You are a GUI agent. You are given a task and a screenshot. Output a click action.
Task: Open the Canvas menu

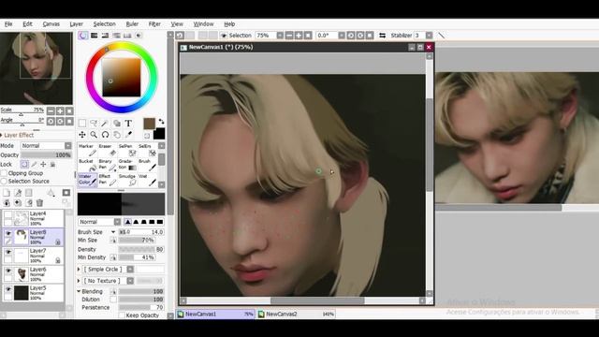pos(51,24)
